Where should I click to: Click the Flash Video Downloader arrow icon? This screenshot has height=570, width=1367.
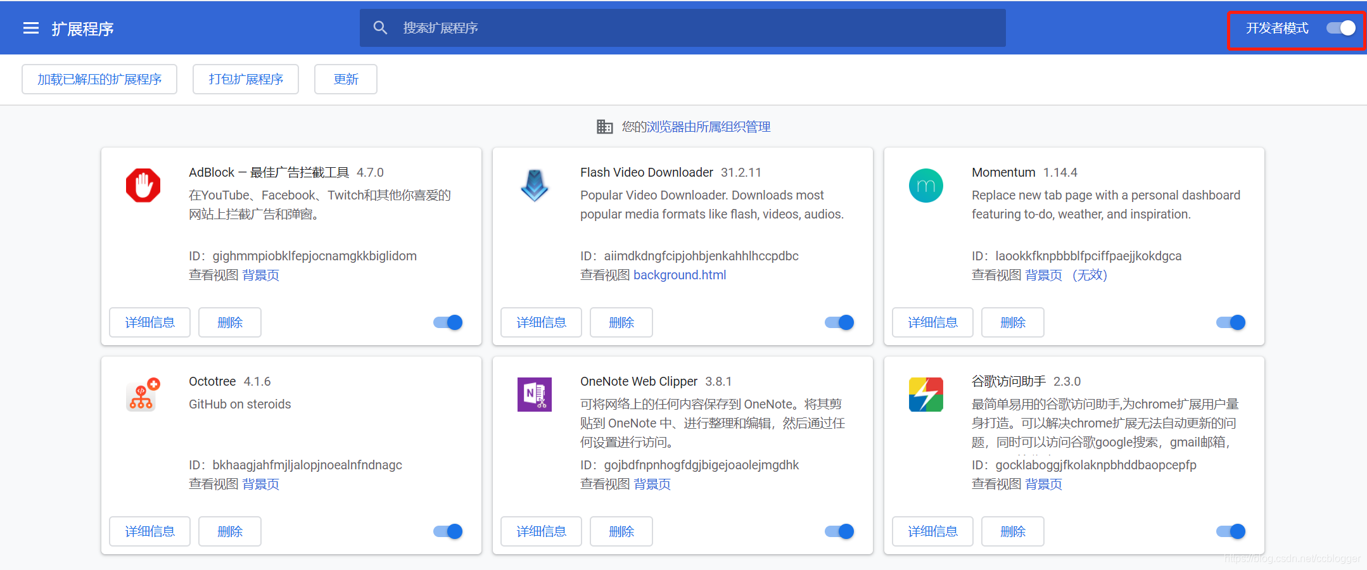[x=535, y=186]
